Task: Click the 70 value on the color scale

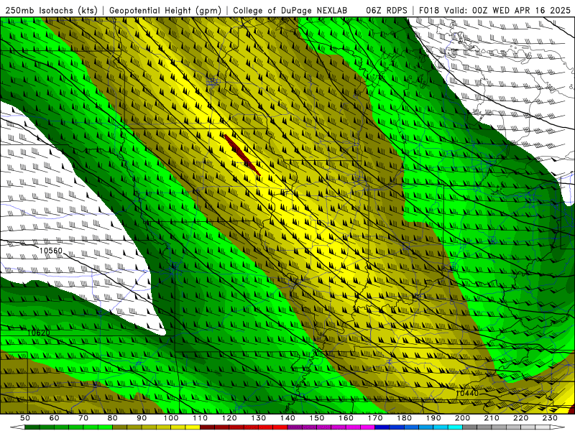Action: click(x=83, y=418)
